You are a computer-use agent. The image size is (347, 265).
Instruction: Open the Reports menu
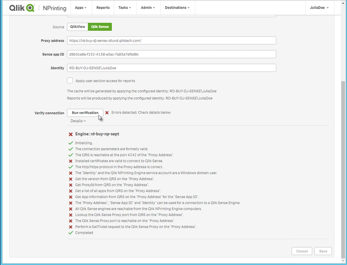click(x=104, y=7)
